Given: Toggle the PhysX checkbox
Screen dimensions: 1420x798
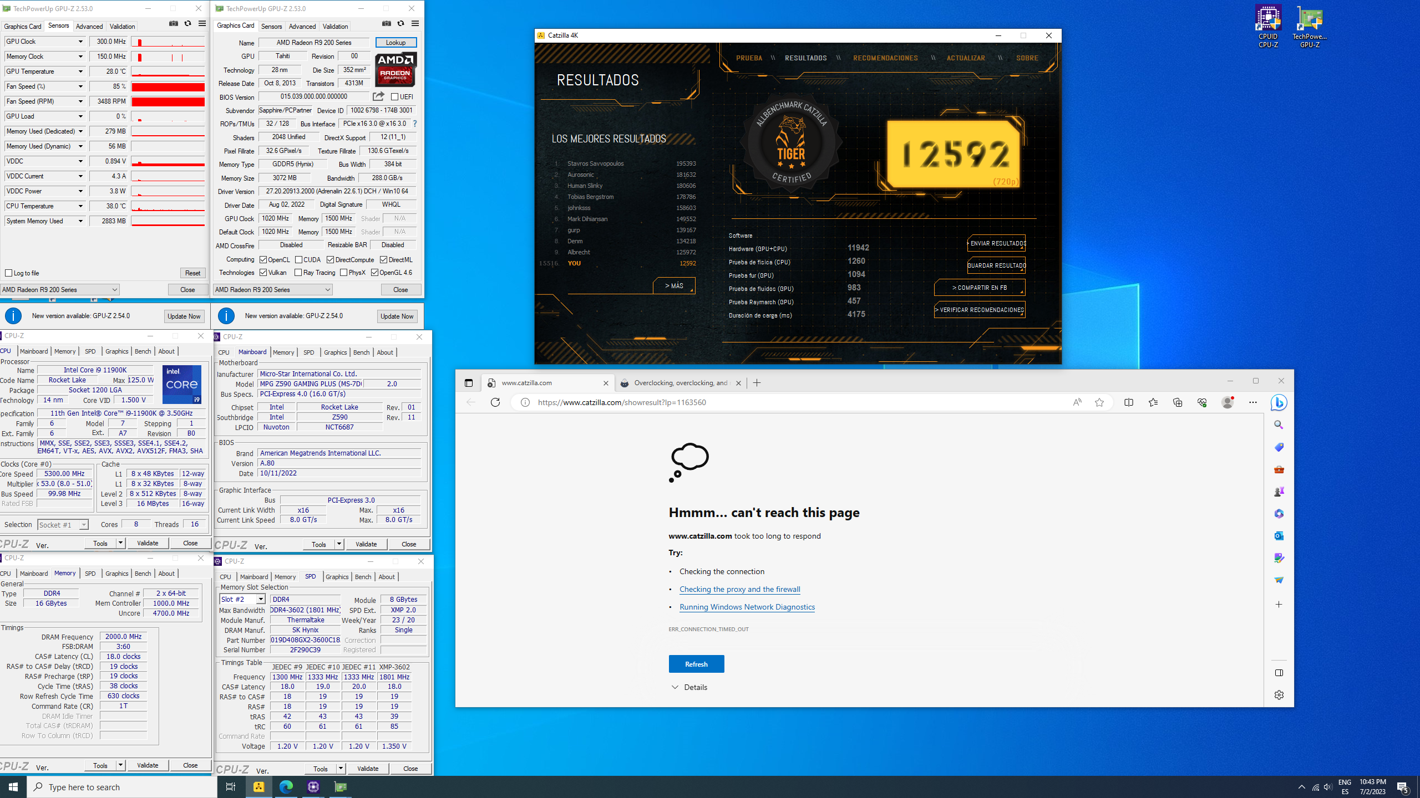Looking at the screenshot, I should coord(344,273).
